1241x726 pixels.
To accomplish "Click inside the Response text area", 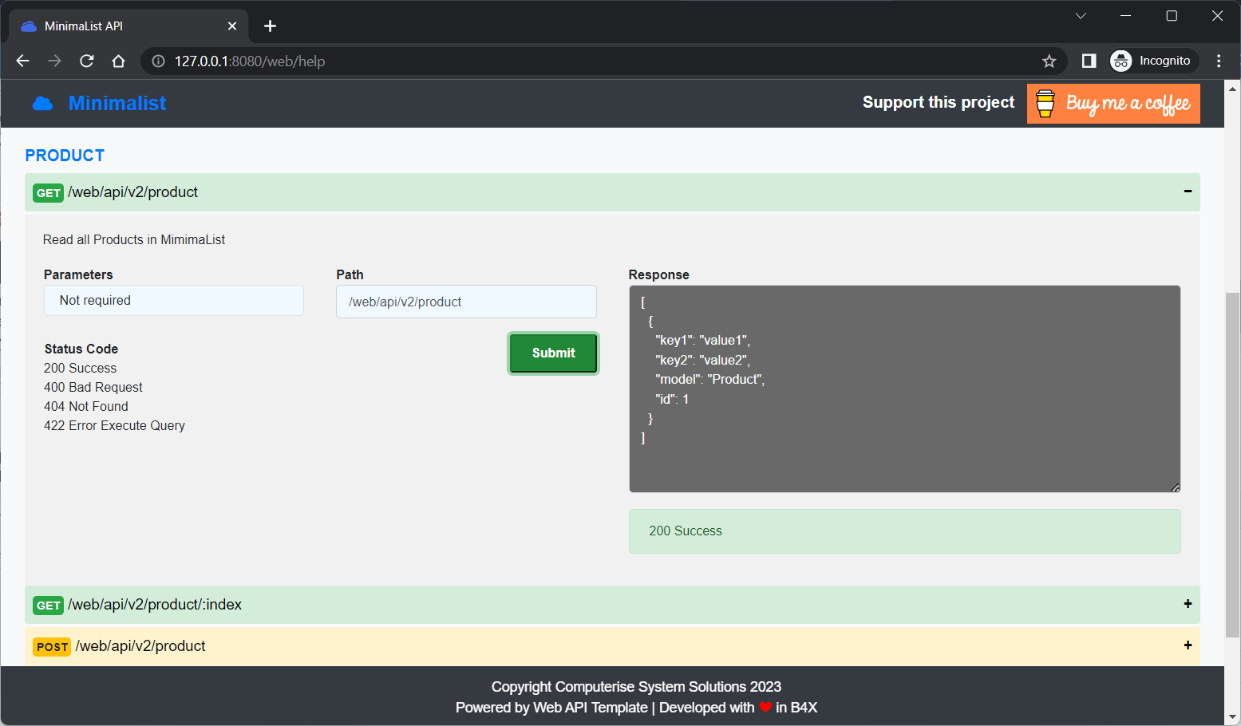I will coord(904,389).
